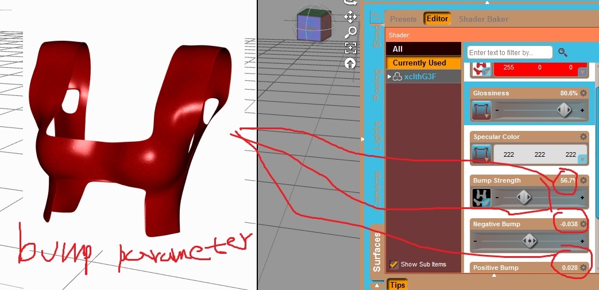
Task: Click the Glossiness minus button
Action: pos(497,110)
